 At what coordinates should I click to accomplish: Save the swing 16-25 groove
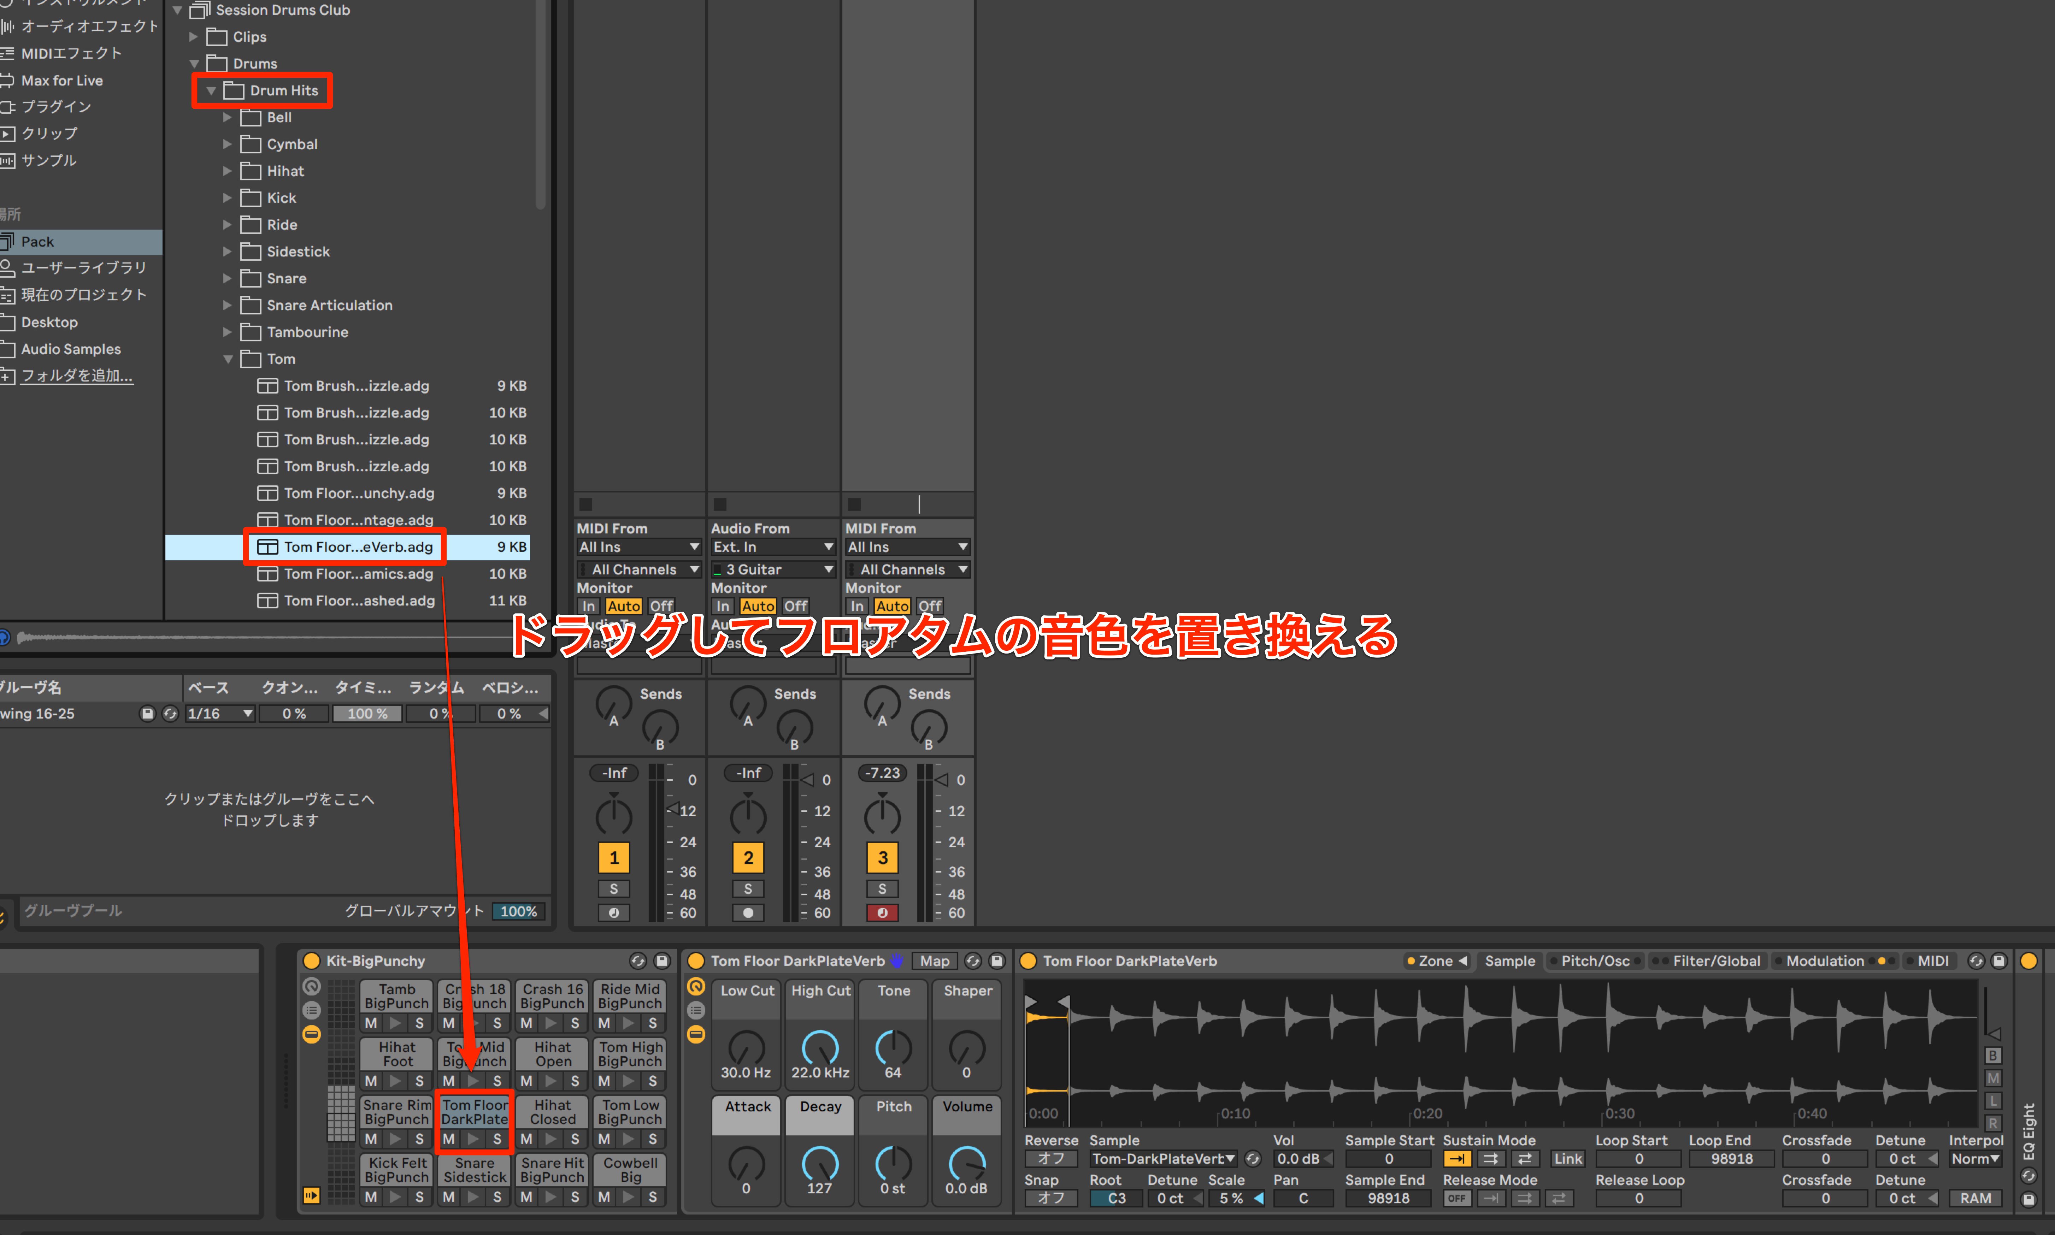(x=147, y=713)
